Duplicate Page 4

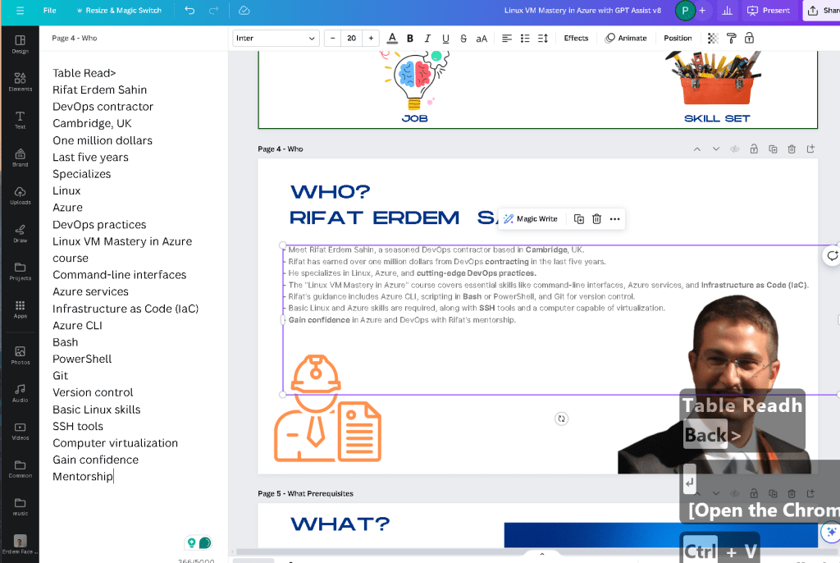(773, 149)
